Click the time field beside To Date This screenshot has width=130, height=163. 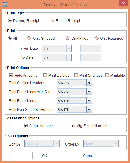click(91, 57)
